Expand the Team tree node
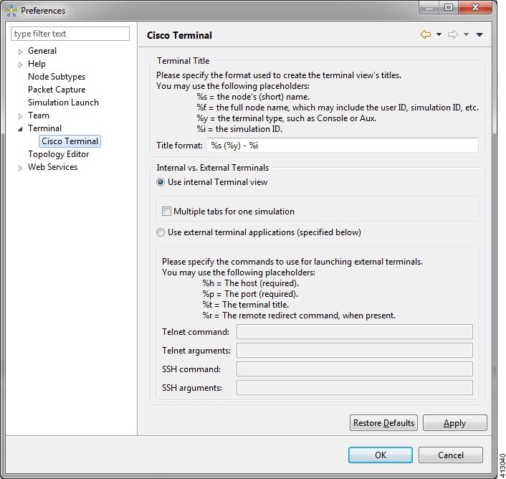The width and height of the screenshot is (506, 479). 20,116
